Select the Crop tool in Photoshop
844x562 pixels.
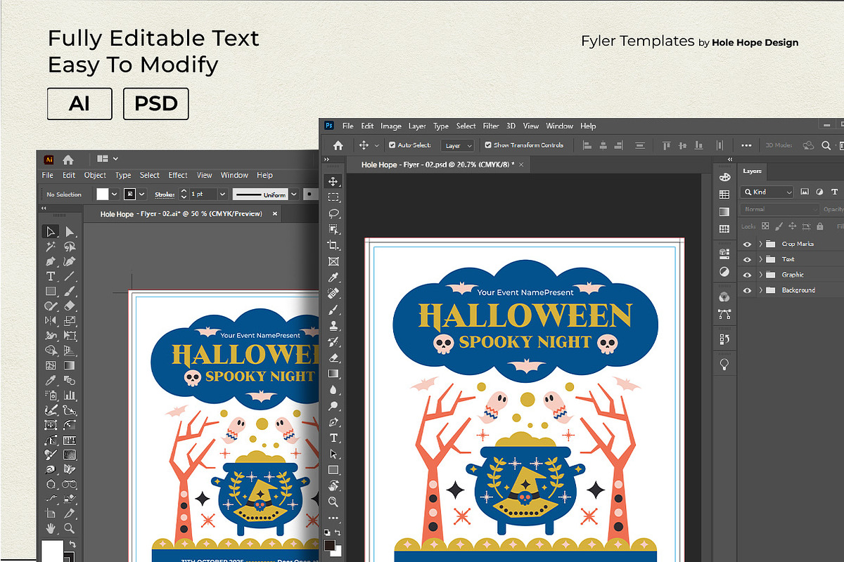(x=333, y=245)
